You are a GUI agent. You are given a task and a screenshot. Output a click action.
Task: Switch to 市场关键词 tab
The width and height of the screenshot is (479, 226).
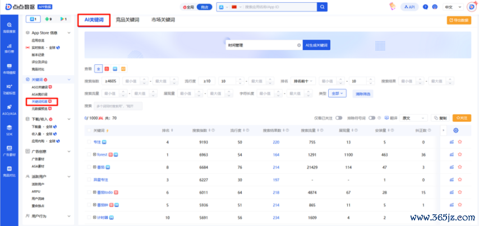(163, 20)
